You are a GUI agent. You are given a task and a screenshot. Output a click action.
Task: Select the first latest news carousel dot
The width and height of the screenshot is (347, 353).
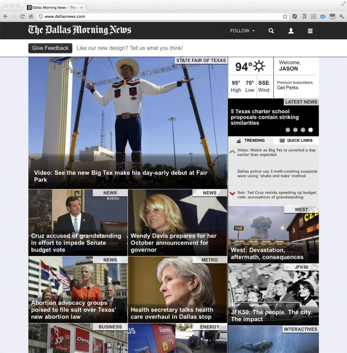pyautogui.click(x=287, y=130)
